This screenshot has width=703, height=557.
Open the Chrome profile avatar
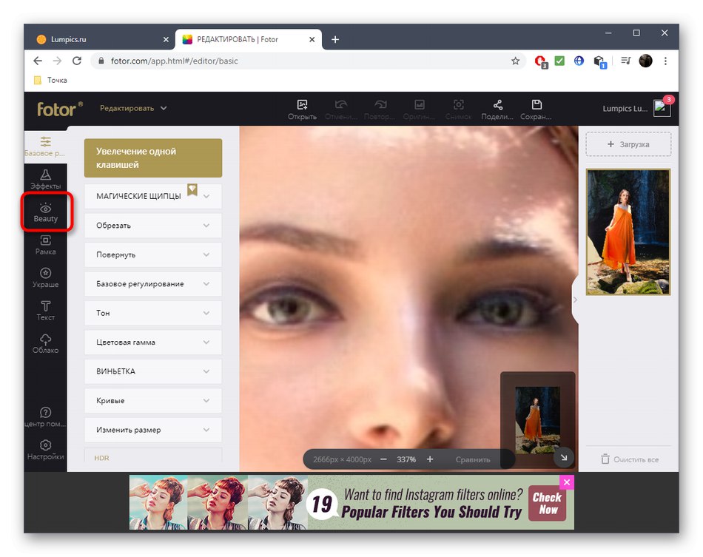tap(645, 61)
